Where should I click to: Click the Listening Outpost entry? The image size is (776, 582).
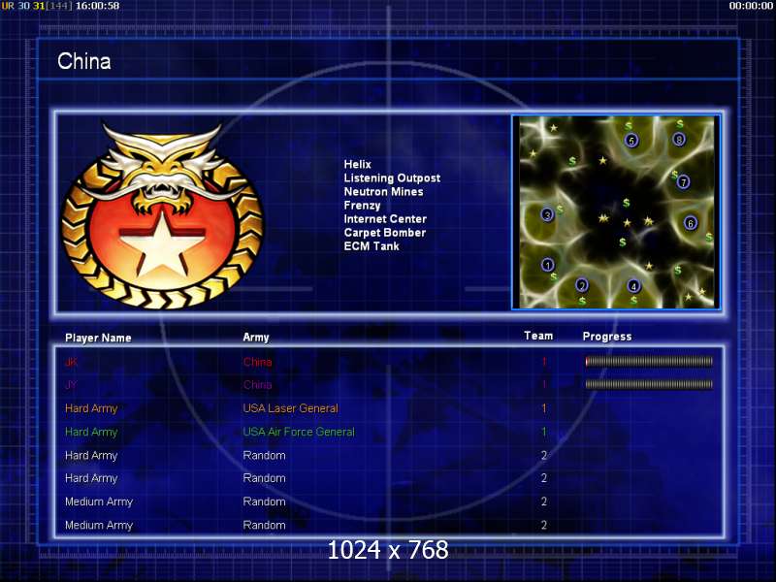(x=392, y=178)
